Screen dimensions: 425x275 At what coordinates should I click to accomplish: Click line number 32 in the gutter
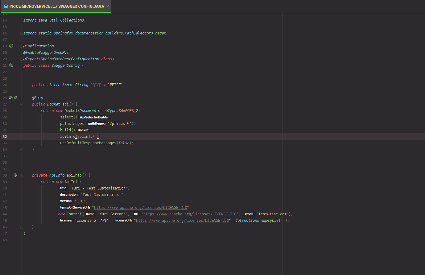(x=5, y=136)
